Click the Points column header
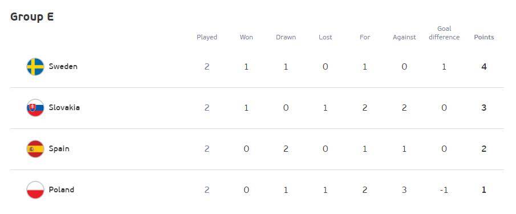This screenshot has width=516, height=214. (x=484, y=37)
